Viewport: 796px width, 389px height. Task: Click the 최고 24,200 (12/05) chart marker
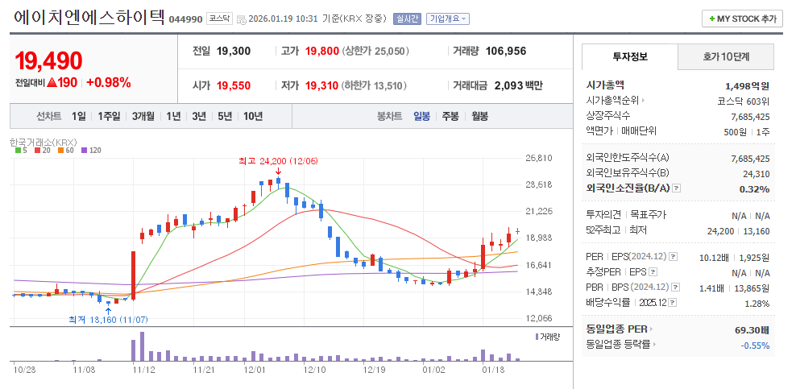pos(278,161)
